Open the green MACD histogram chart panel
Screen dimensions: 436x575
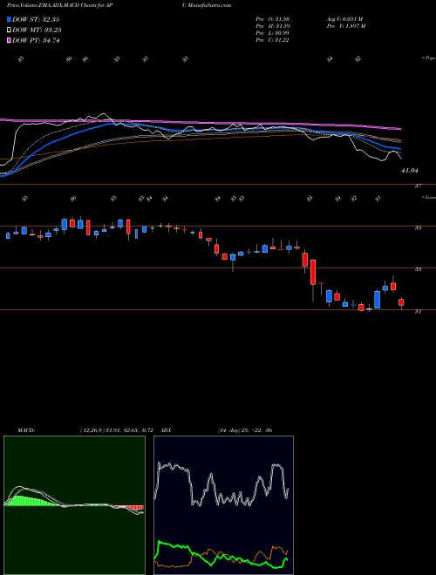coord(74,505)
